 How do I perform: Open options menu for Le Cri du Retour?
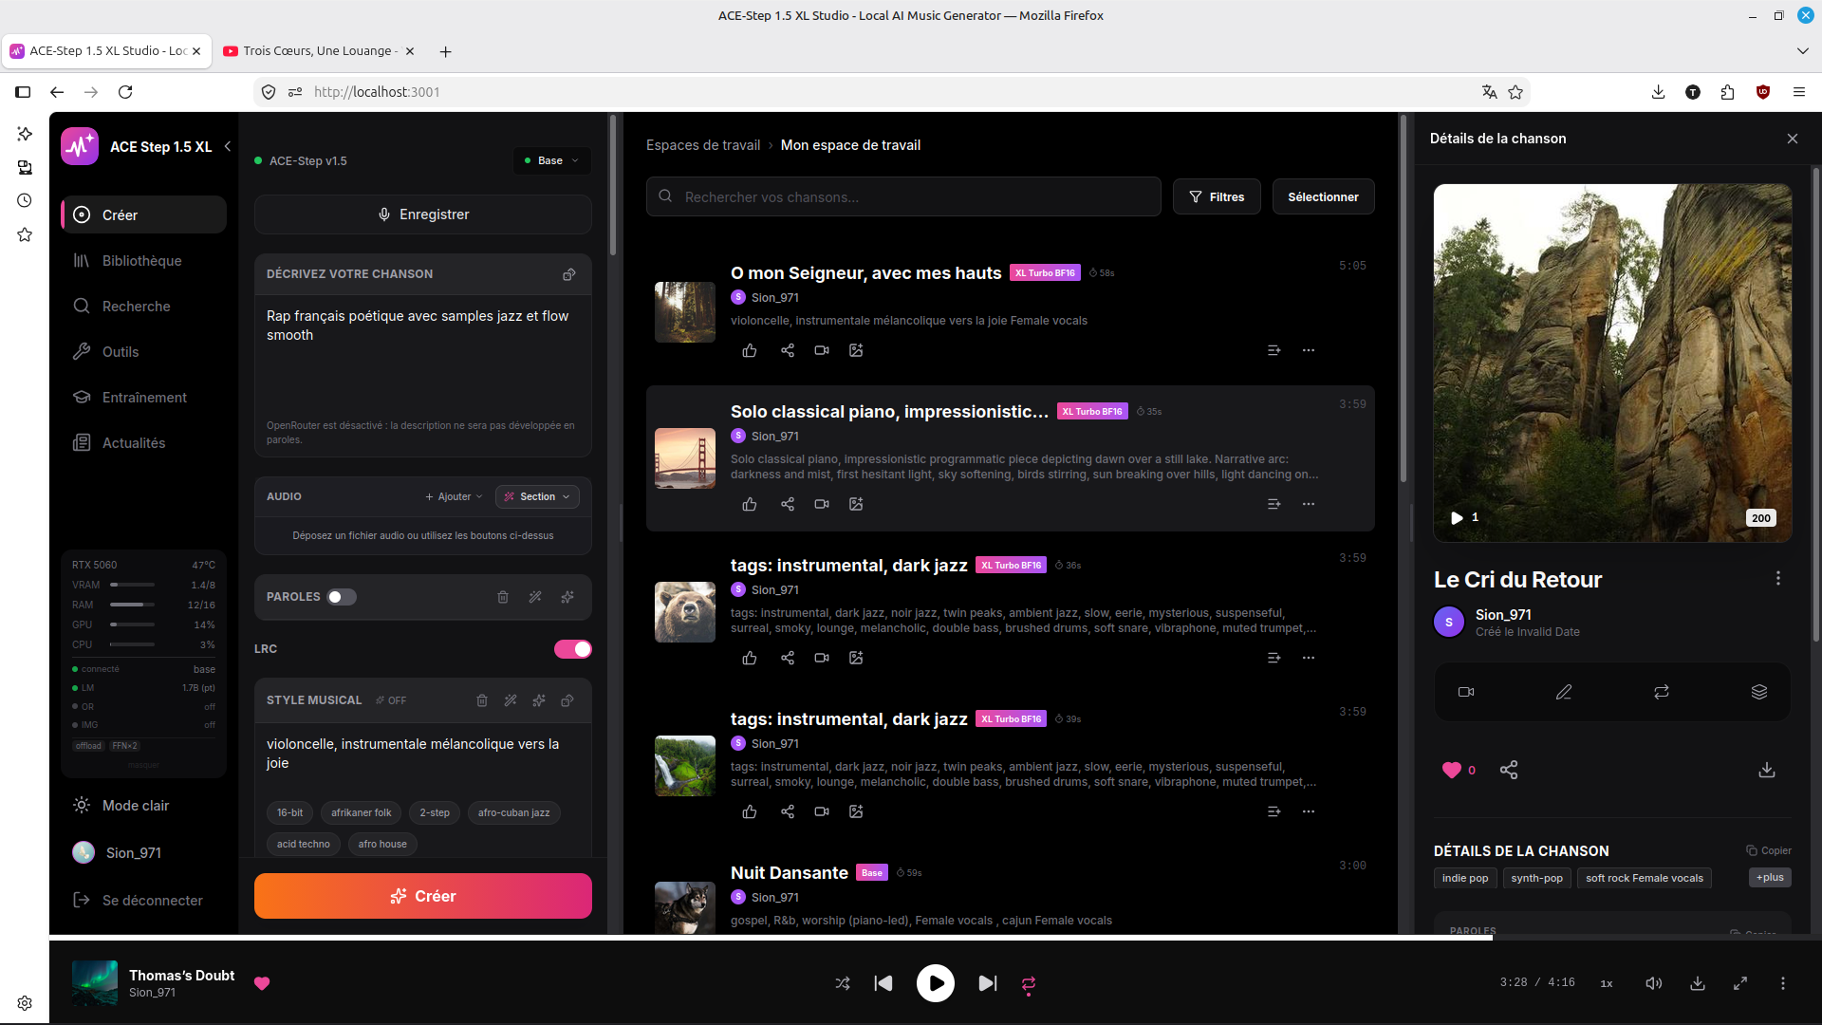(1778, 579)
